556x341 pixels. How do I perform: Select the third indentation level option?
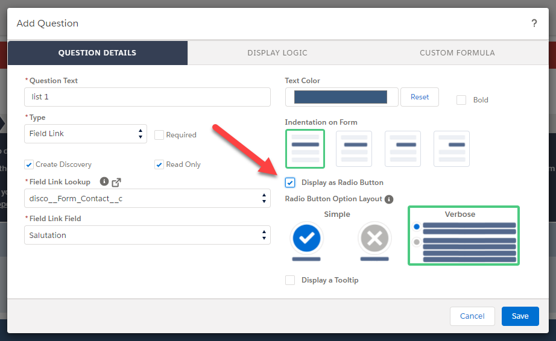pos(403,149)
